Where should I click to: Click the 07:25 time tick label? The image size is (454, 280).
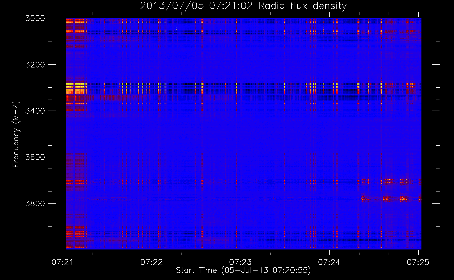point(418,262)
